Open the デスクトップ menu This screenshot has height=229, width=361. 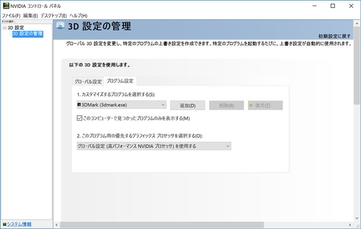(x=54, y=16)
